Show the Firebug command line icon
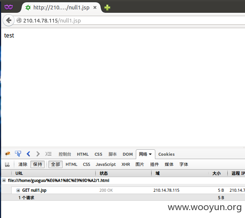Viewport: 245px width, 218px height. click(x=48, y=154)
